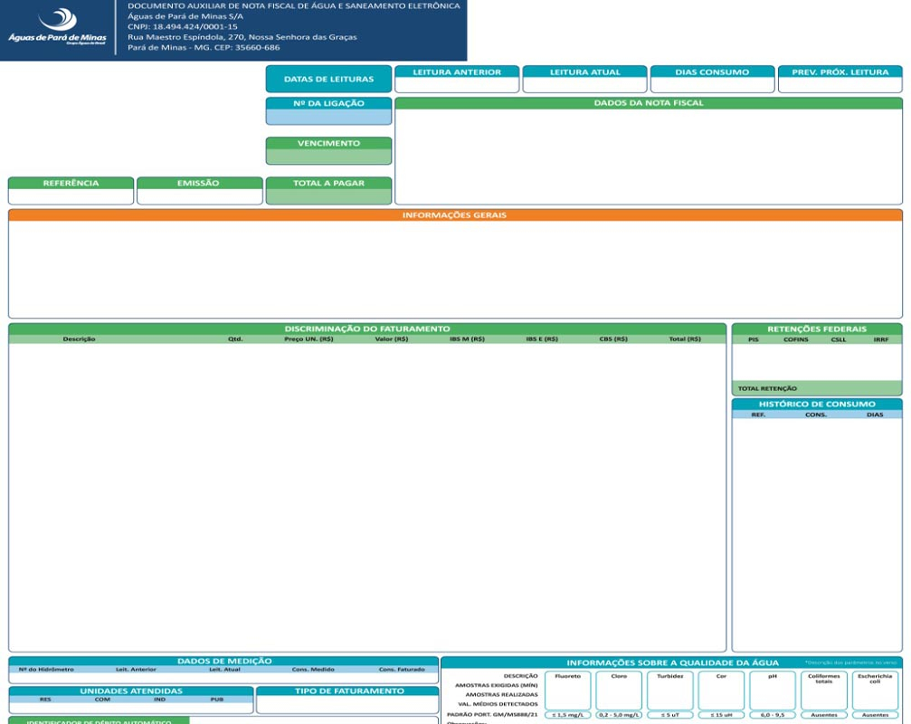Click the orange Informações Gerais header bar

455,215
